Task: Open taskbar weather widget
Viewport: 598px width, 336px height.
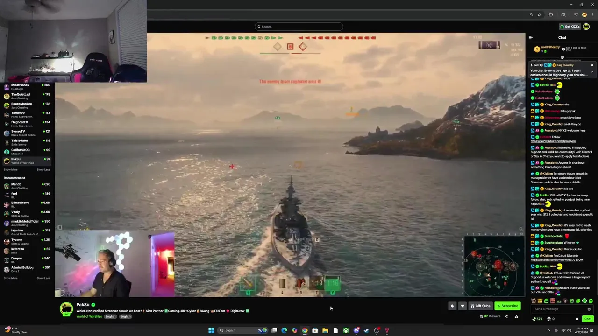Action: 16,330
